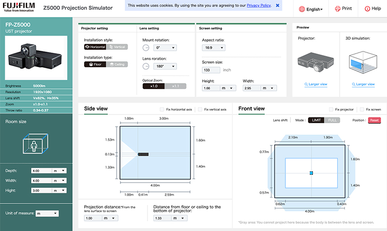Screen dimensions: 387x231
Task: Open Larger view of projector preview
Action: (x=316, y=84)
